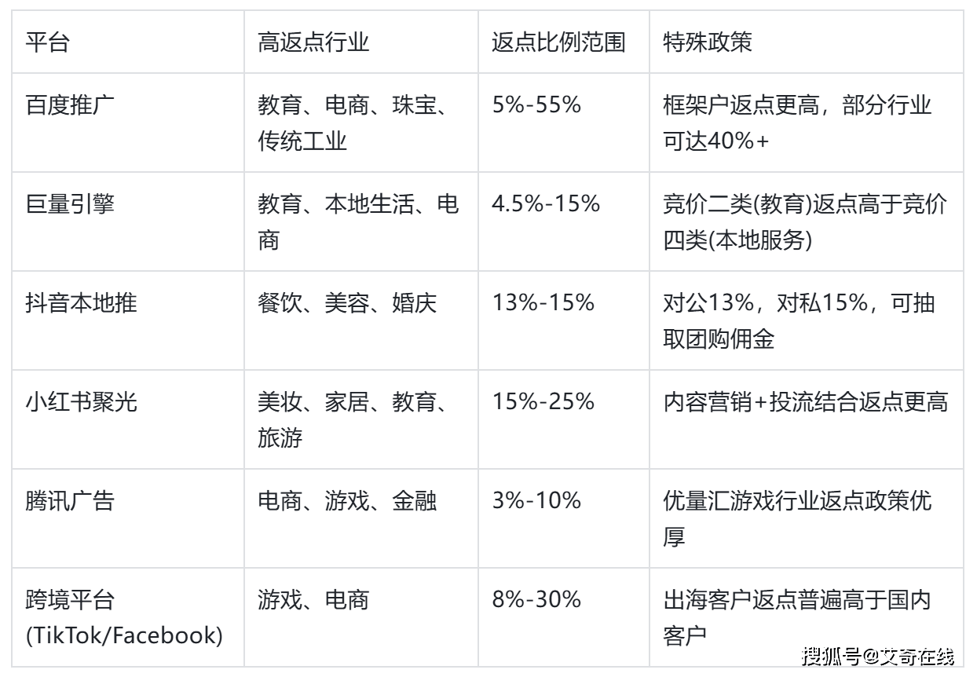
Task: Select the 百度推广 platform cell
Action: click(69, 104)
